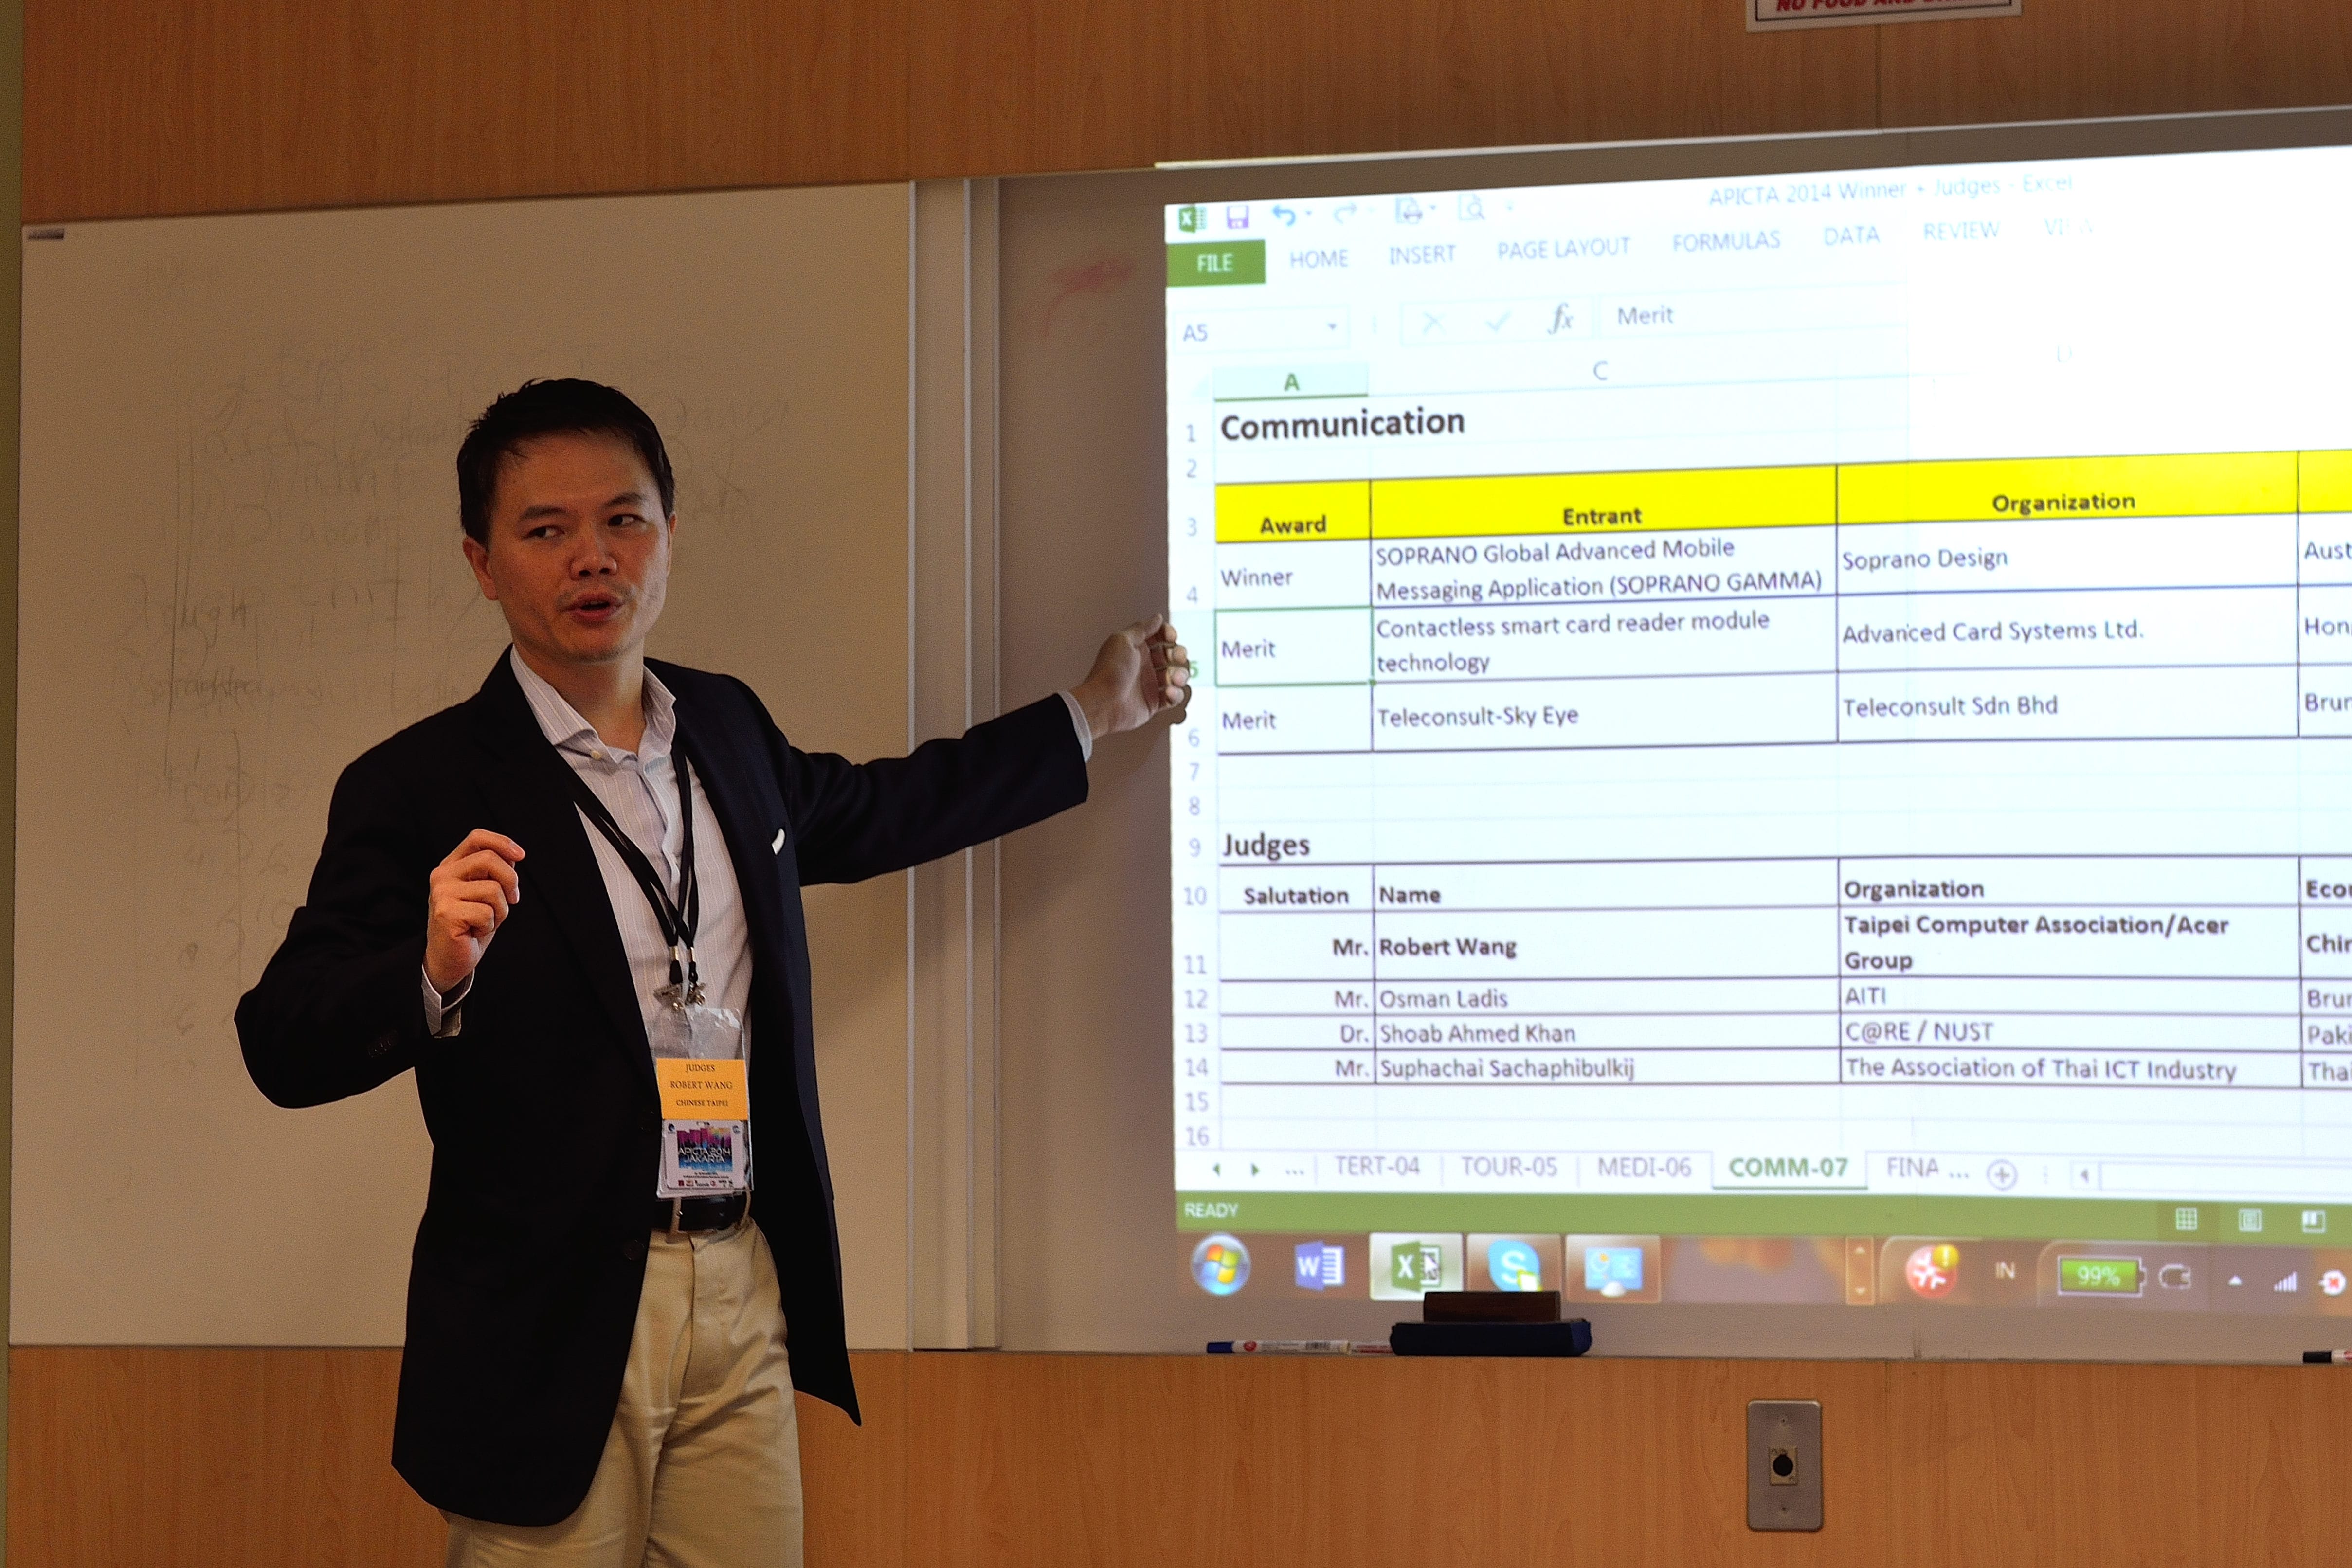Image resolution: width=2352 pixels, height=1568 pixels.
Task: Switch to the TOUR-05 sheet tab
Action: click(x=1509, y=1166)
